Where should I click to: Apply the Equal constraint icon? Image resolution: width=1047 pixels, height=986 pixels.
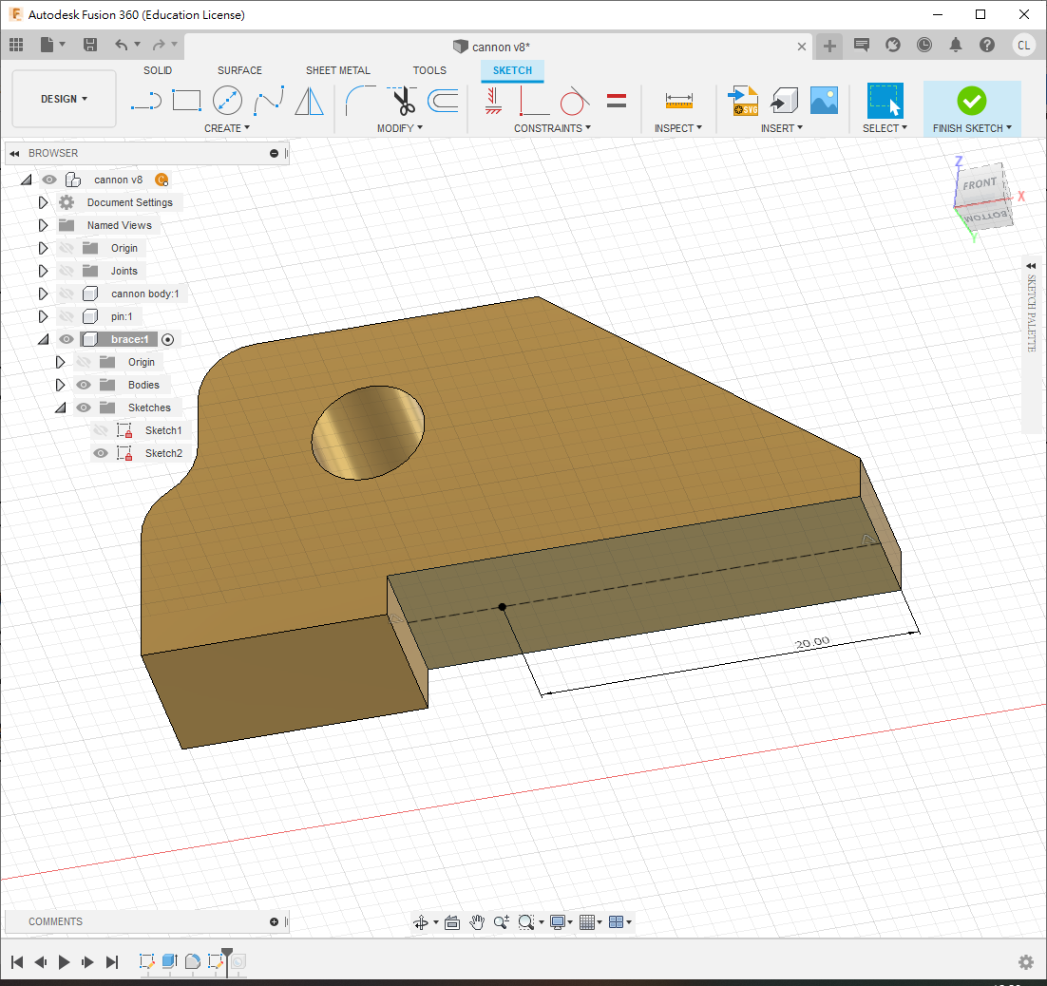click(x=617, y=100)
